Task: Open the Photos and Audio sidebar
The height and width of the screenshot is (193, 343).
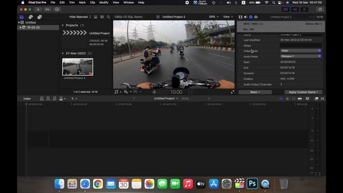Action: click(x=31, y=17)
